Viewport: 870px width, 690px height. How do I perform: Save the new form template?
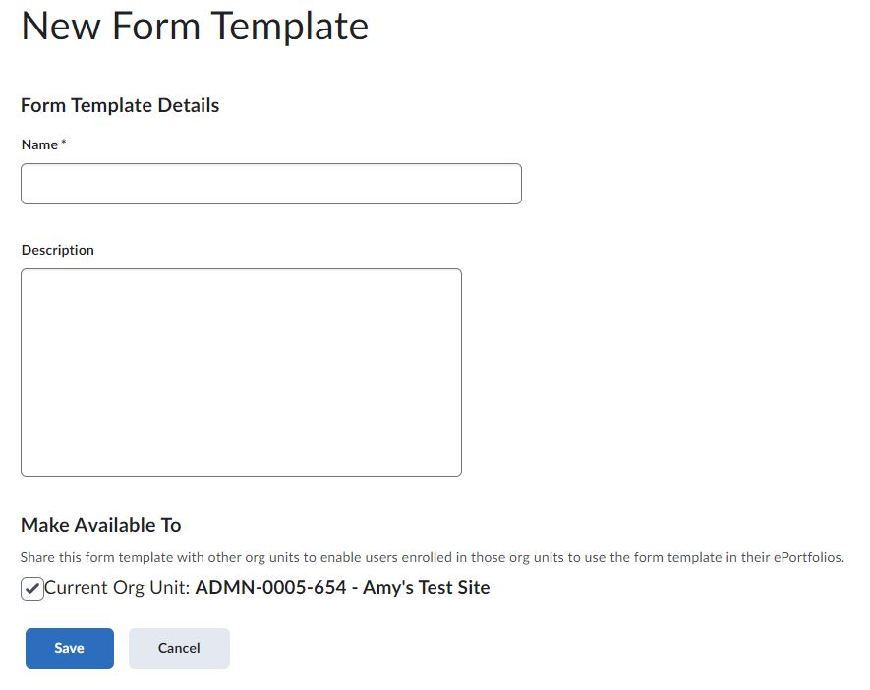click(x=68, y=648)
